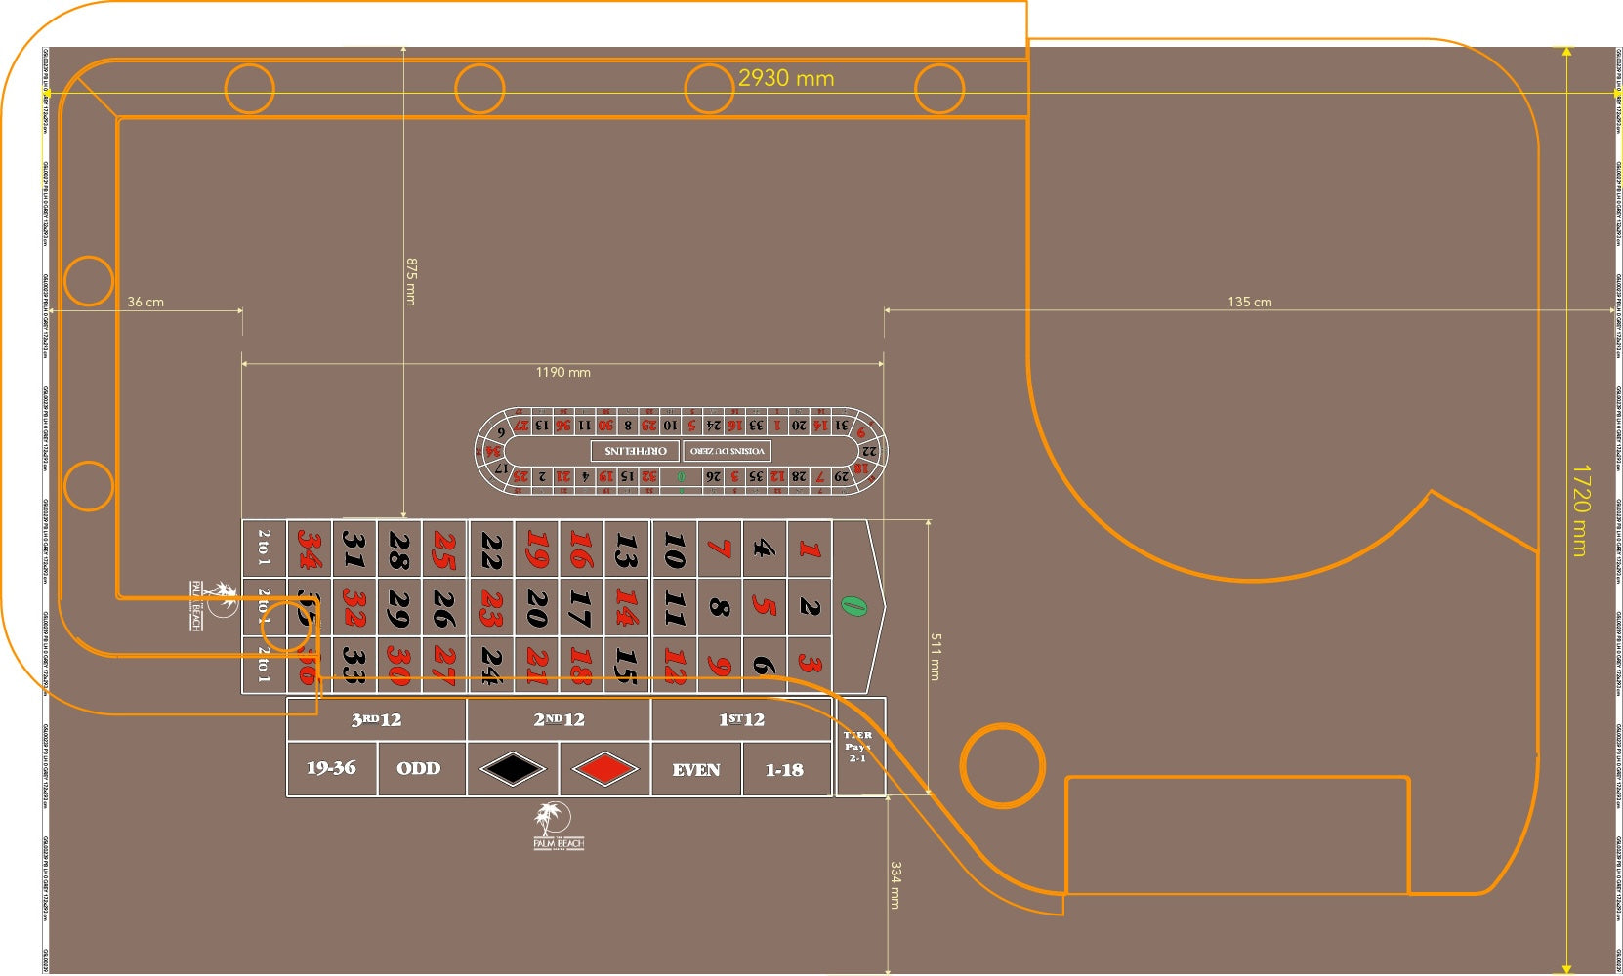
Task: Click large black 4 on the betting grid
Action: click(x=765, y=549)
